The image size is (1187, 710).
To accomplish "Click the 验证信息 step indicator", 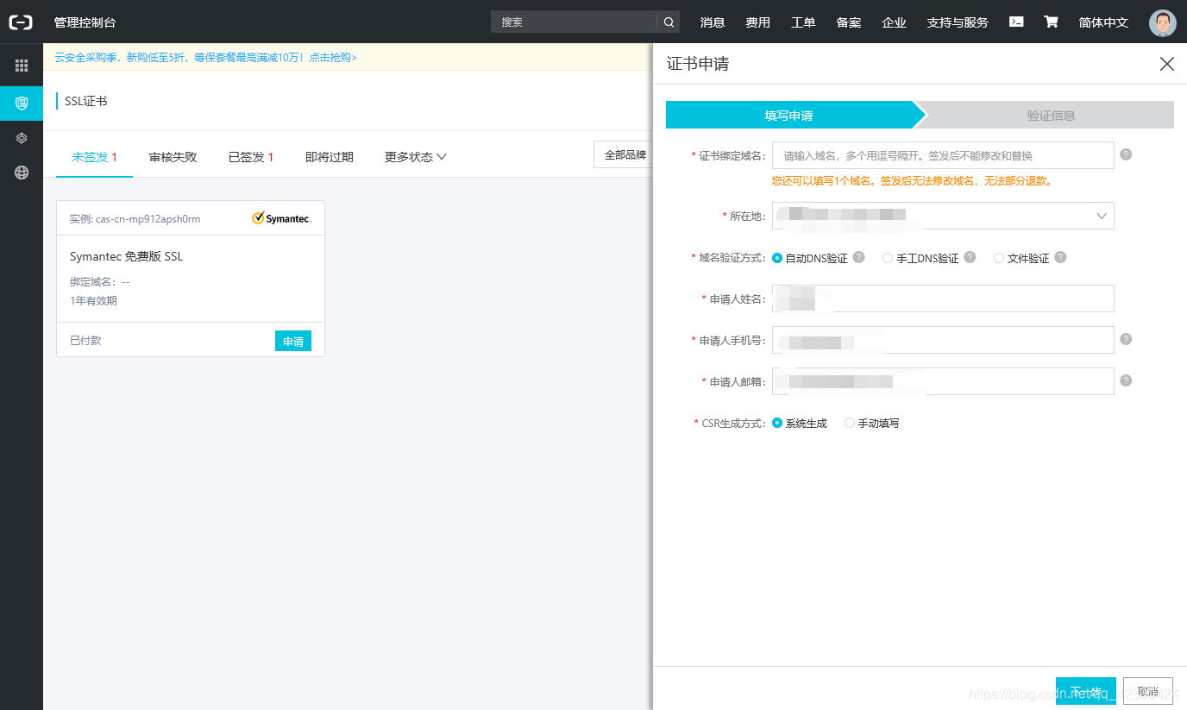I will 1051,115.
